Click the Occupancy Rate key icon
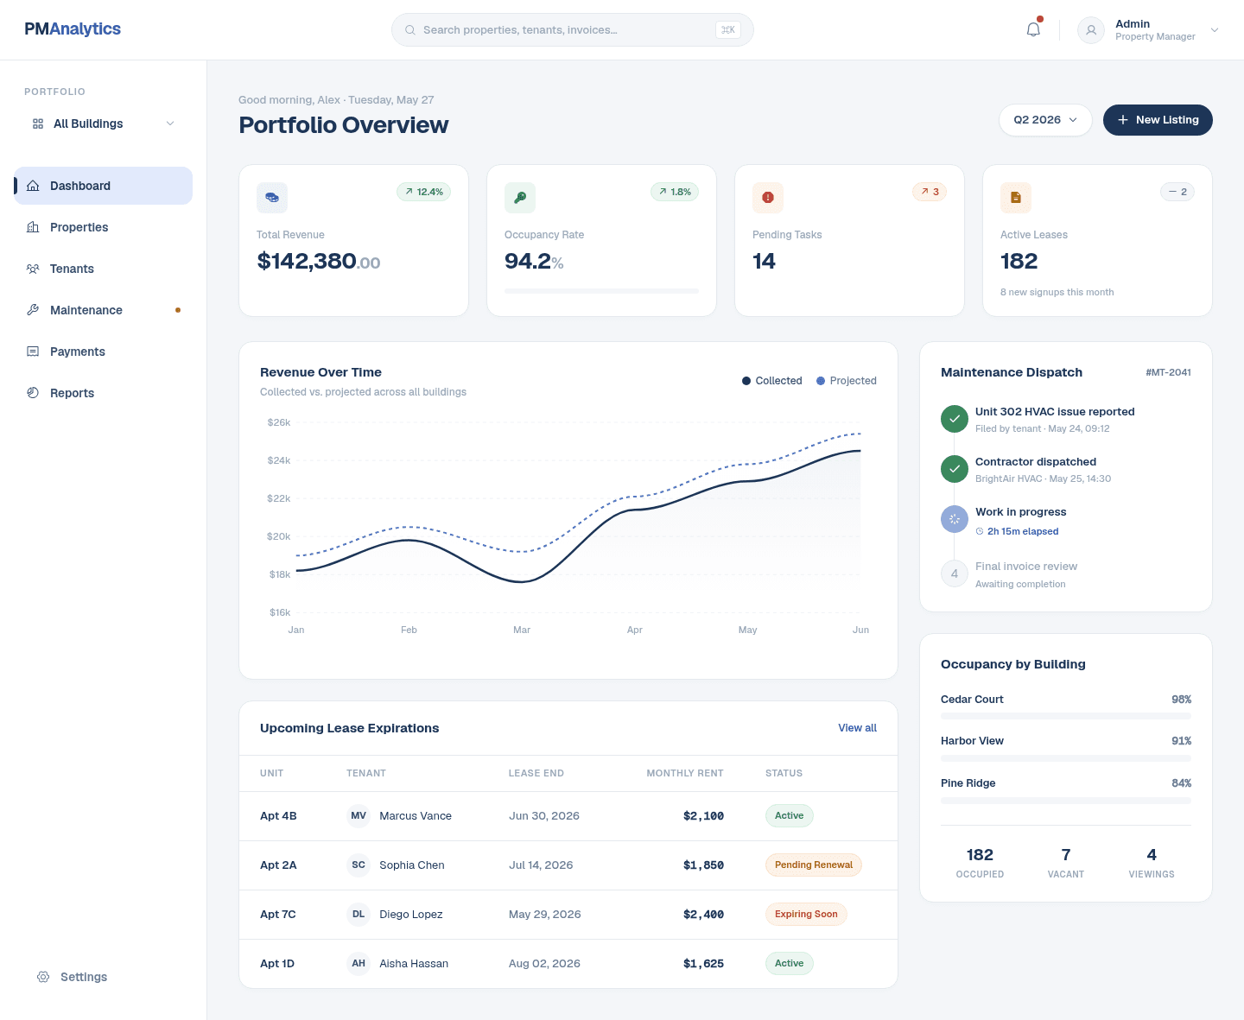Image resolution: width=1244 pixels, height=1020 pixels. pos(520,198)
